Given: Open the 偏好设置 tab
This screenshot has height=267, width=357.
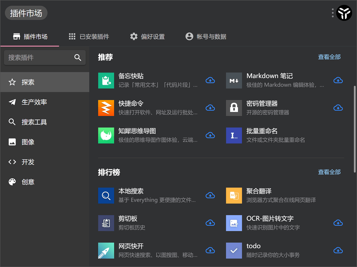Looking at the screenshot, I should (x=148, y=37).
